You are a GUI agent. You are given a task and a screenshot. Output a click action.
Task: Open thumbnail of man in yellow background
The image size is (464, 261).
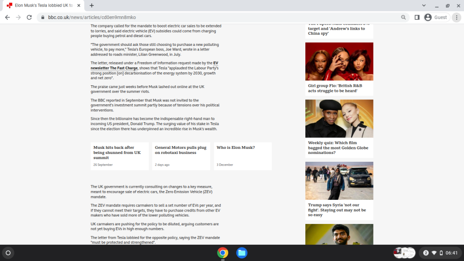click(339, 234)
